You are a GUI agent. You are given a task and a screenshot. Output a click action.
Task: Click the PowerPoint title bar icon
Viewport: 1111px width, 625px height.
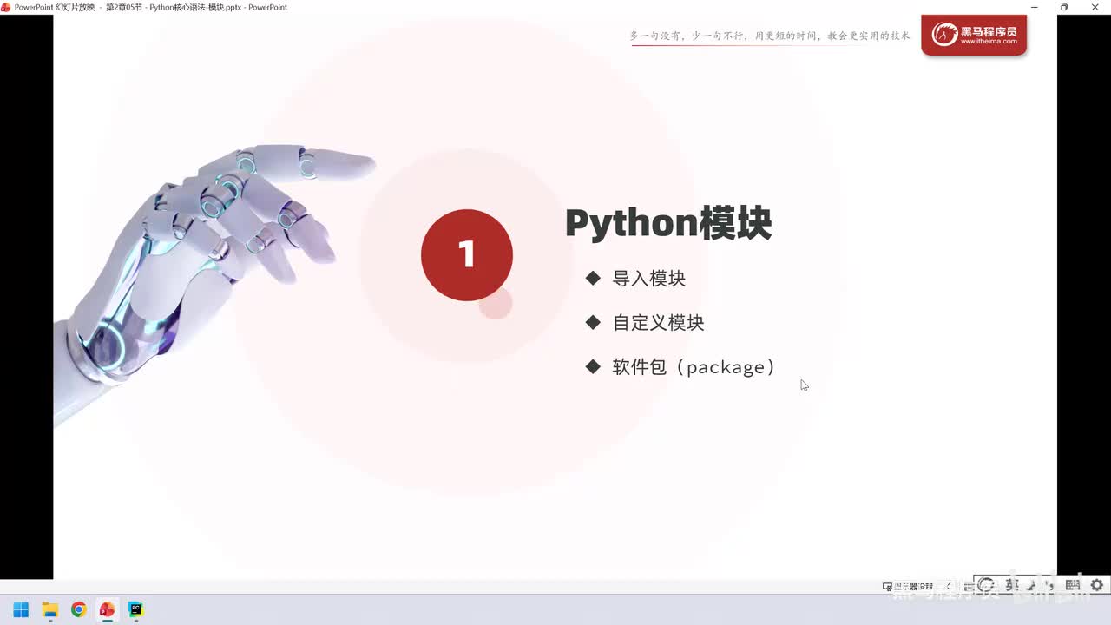[x=6, y=7]
